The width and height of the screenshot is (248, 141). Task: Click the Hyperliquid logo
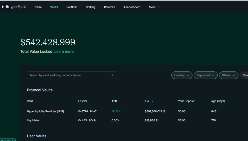pyautogui.click(x=14, y=7)
